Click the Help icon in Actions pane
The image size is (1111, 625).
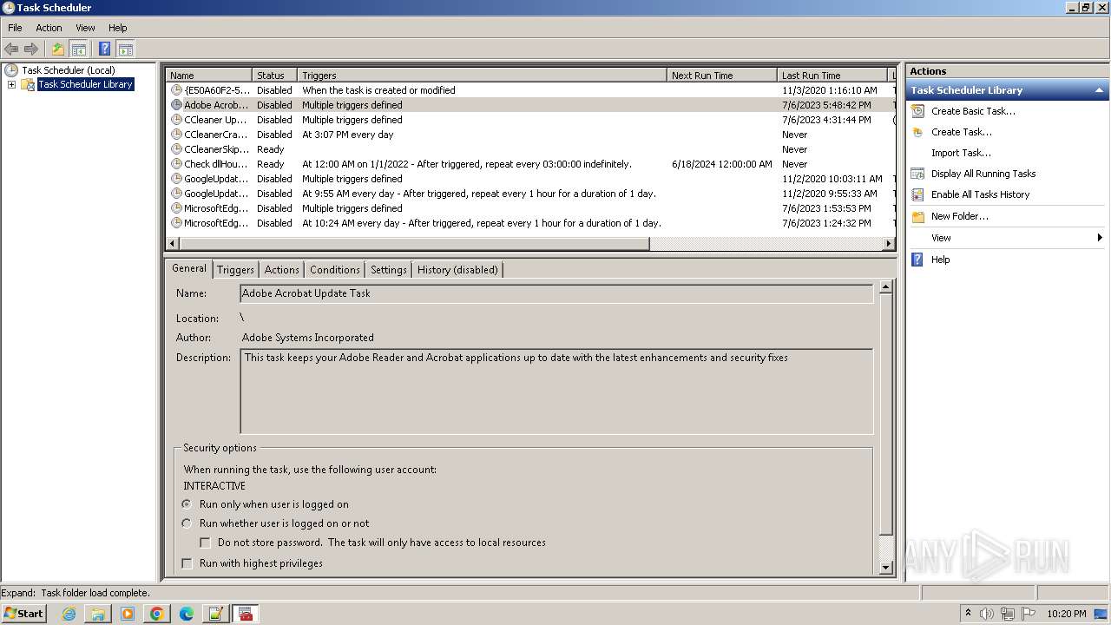(x=917, y=260)
